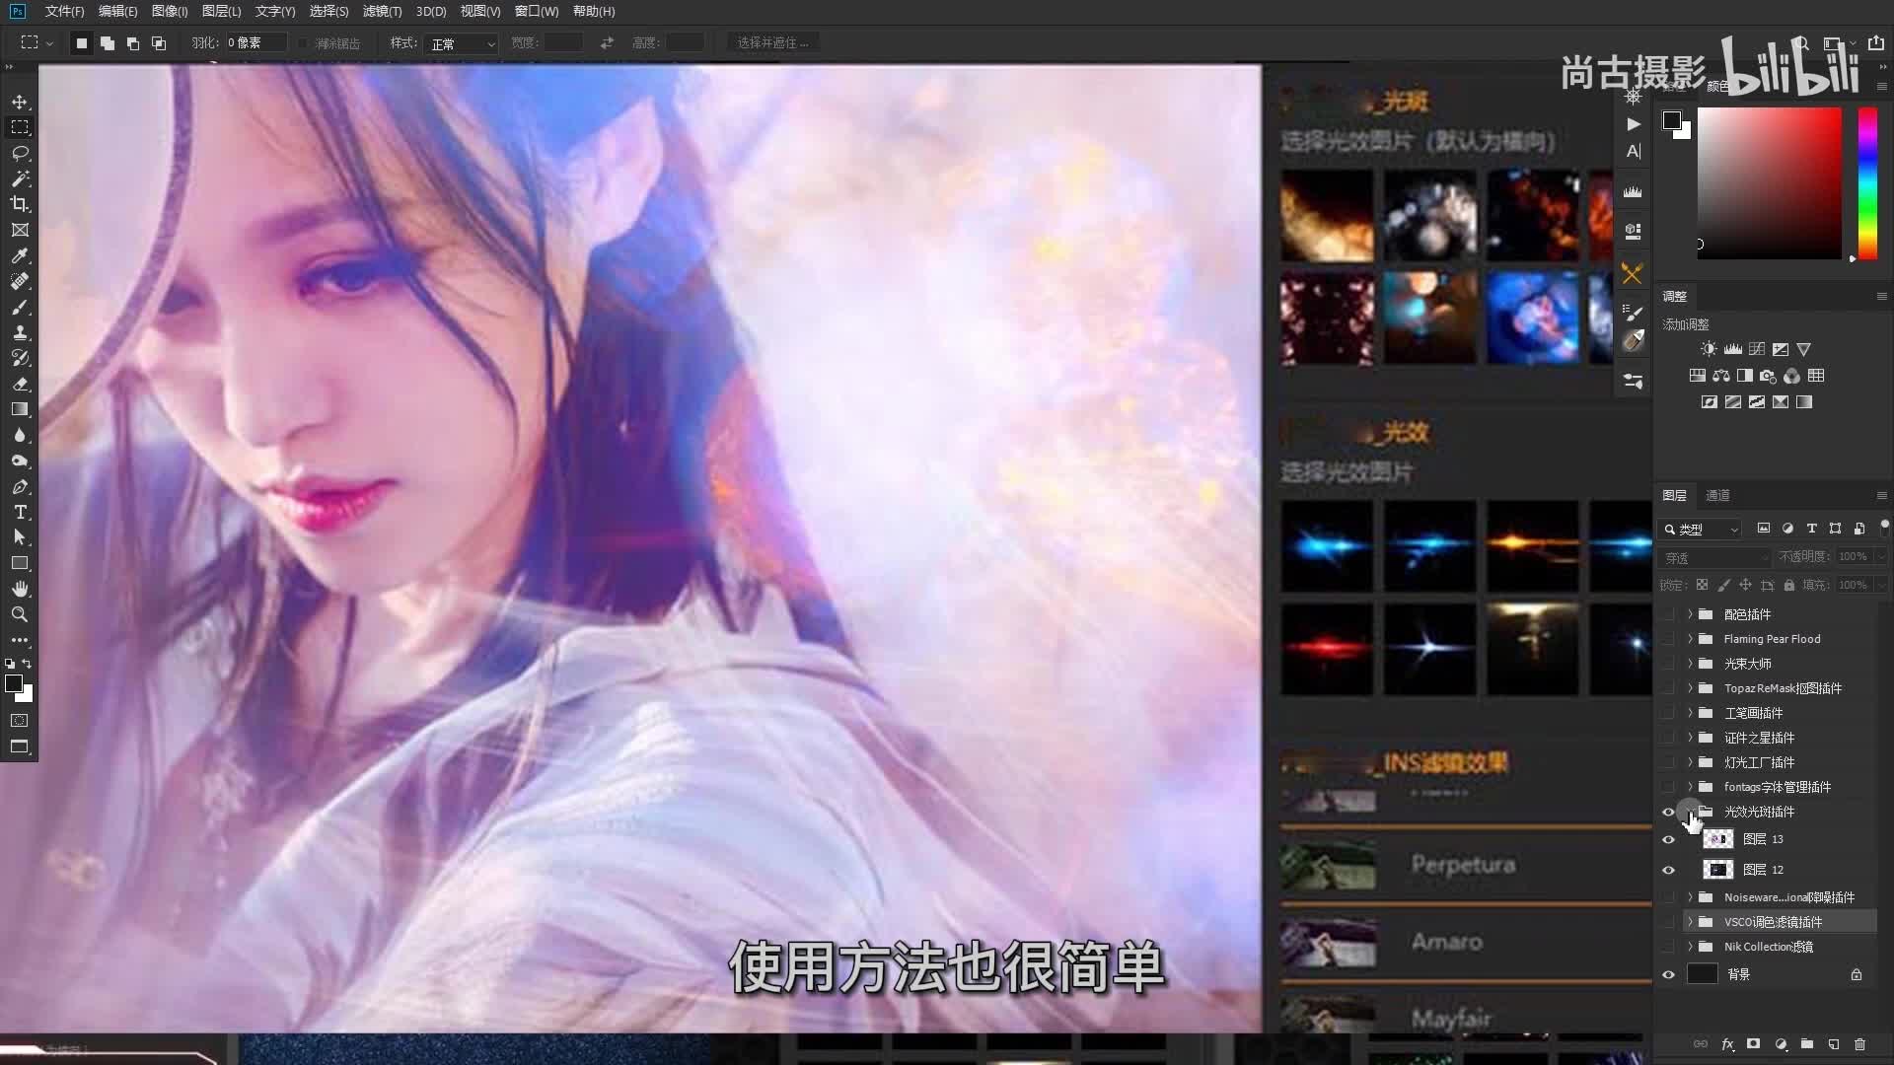
Task: Select the Move tool
Action: [20, 102]
